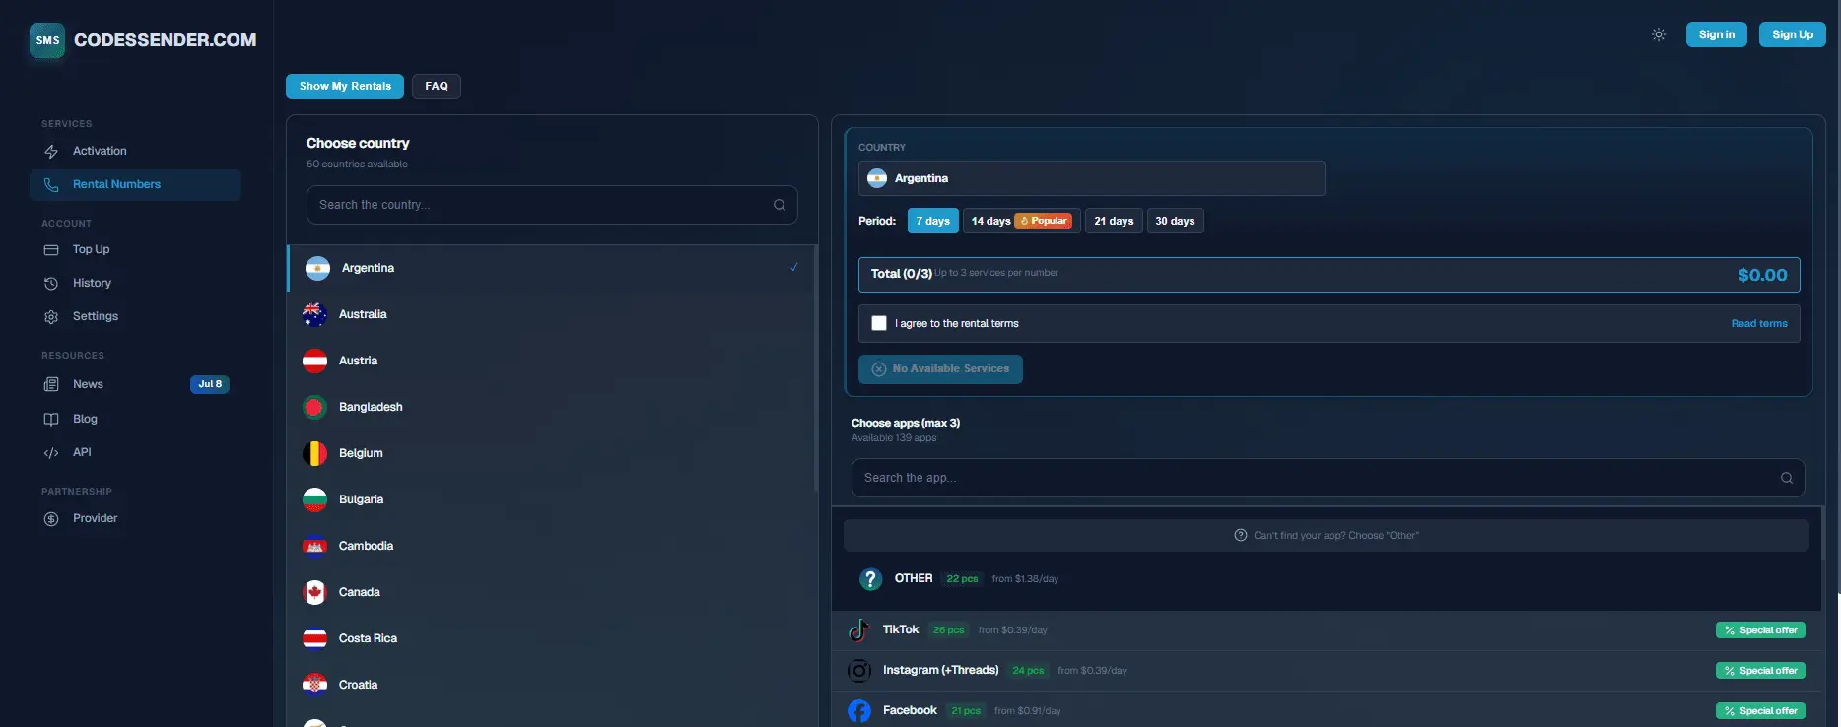
Task: Click the Settings gear icon
Action: (x=51, y=317)
